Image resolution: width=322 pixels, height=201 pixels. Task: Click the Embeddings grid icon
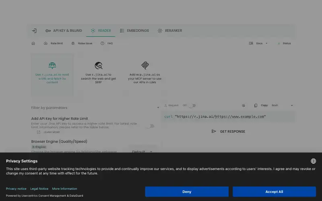(x=122, y=31)
